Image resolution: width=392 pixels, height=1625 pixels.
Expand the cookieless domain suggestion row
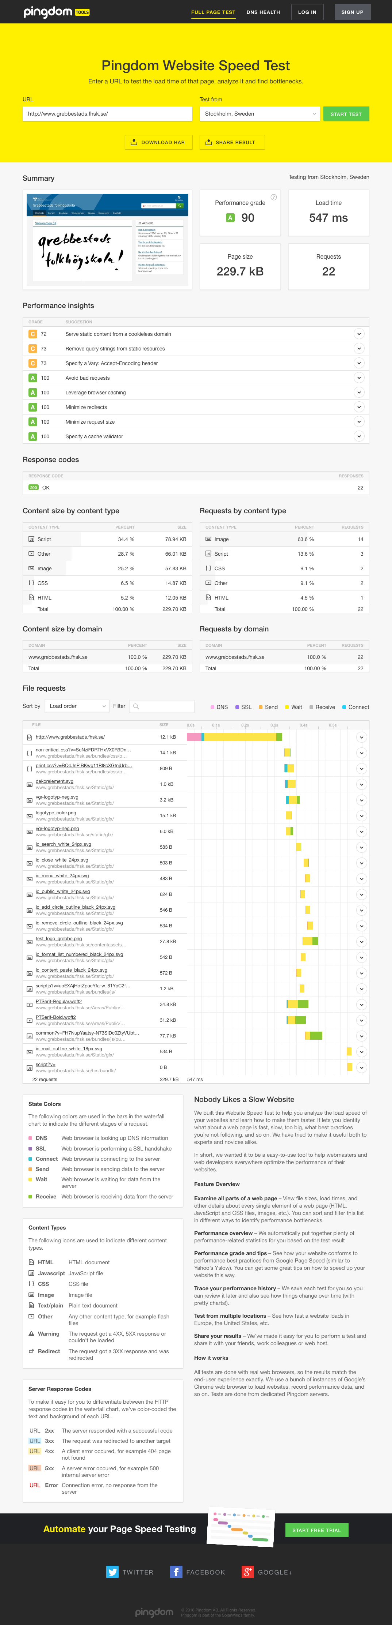[x=359, y=334]
